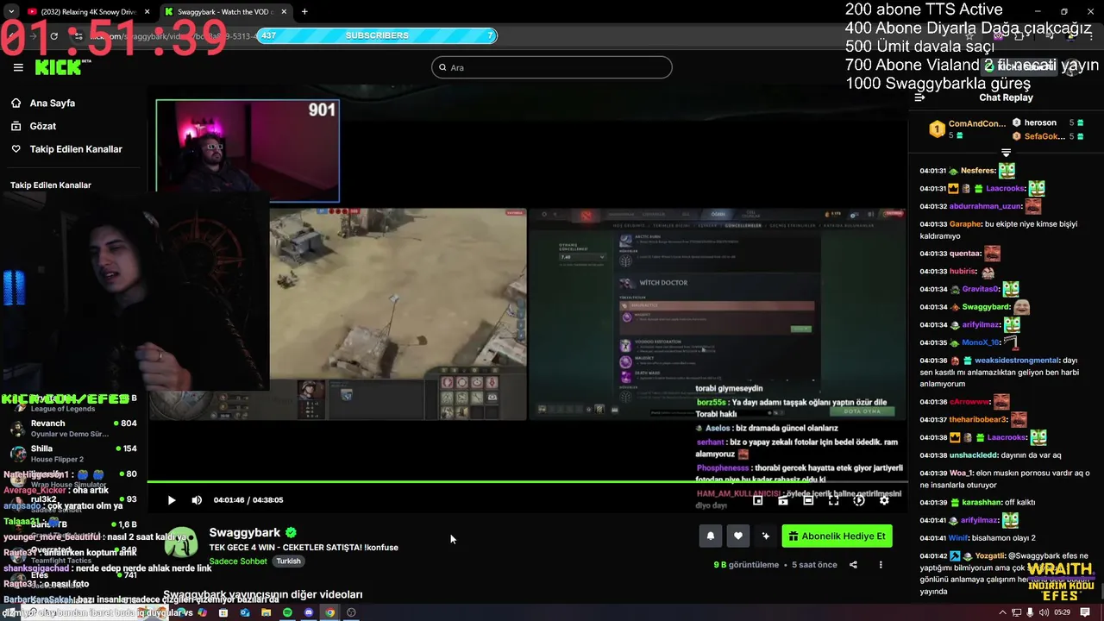The width and height of the screenshot is (1104, 621).
Task: Open site information icon in the address bar
Action: 78,36
